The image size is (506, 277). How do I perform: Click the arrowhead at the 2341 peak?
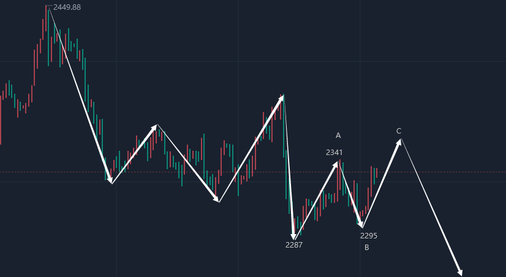(336, 164)
